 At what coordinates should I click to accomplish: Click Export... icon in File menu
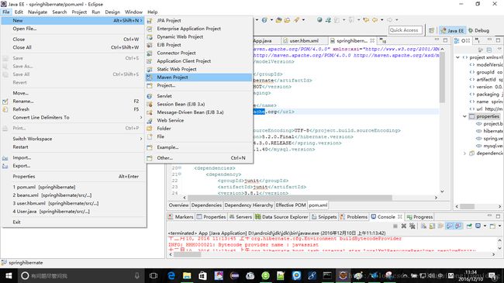click(x=5, y=166)
